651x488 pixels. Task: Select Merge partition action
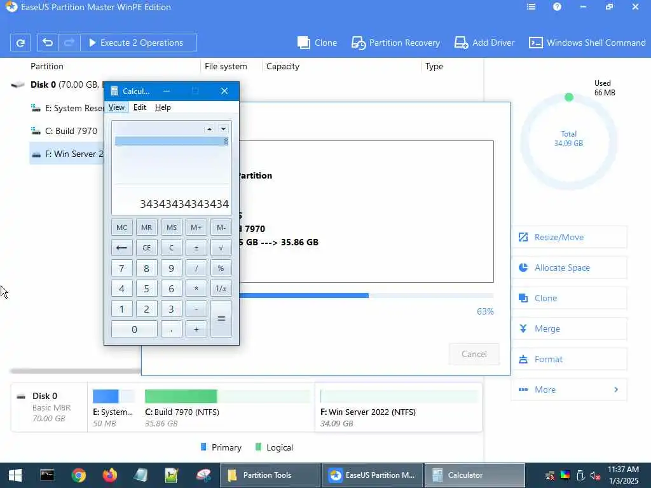569,329
